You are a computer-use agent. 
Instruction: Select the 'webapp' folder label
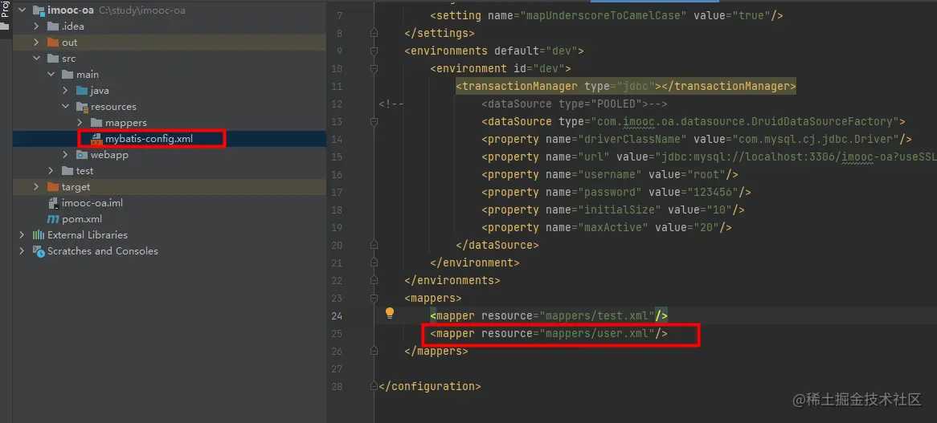[109, 155]
